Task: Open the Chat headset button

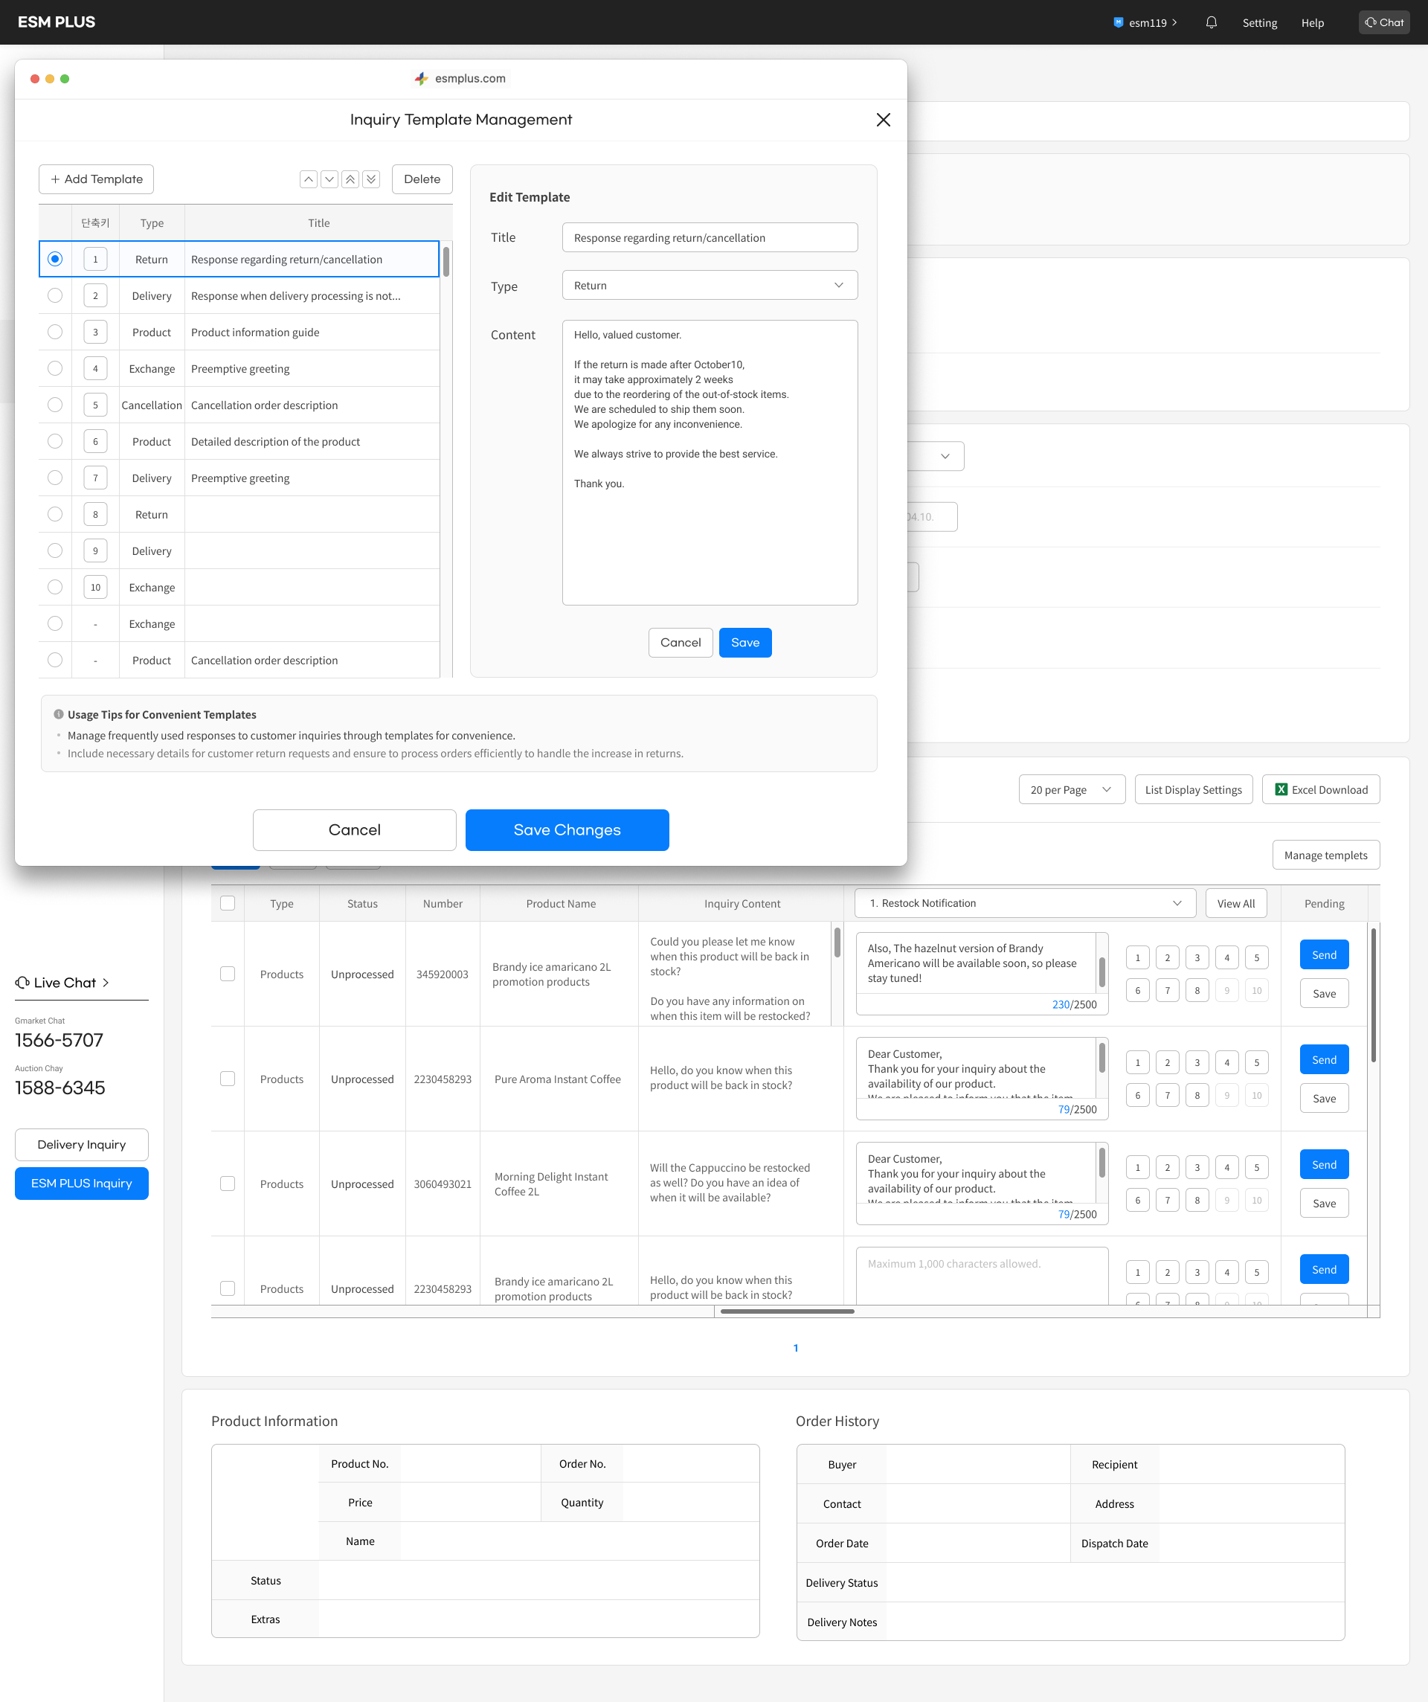Action: coord(1383,23)
